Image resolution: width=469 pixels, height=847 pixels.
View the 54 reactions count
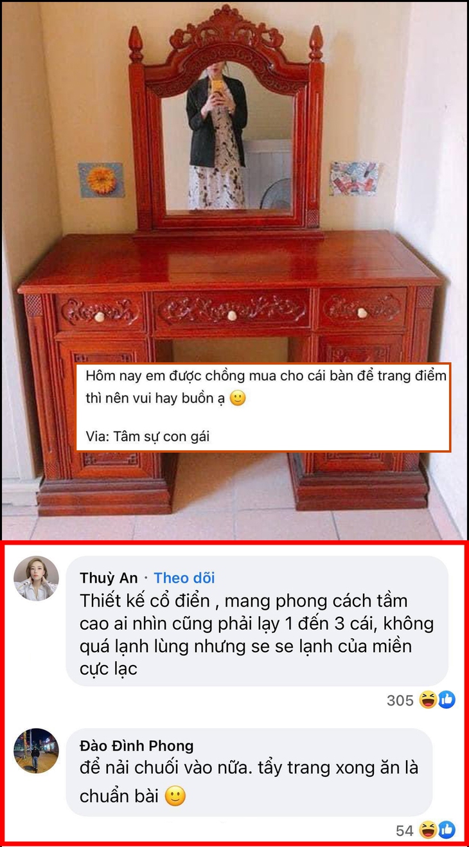coord(405,831)
